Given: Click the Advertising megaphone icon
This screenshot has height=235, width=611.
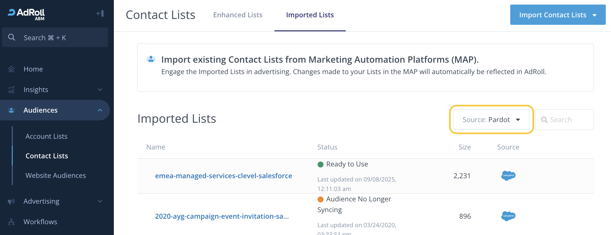Looking at the screenshot, I should click(11, 201).
